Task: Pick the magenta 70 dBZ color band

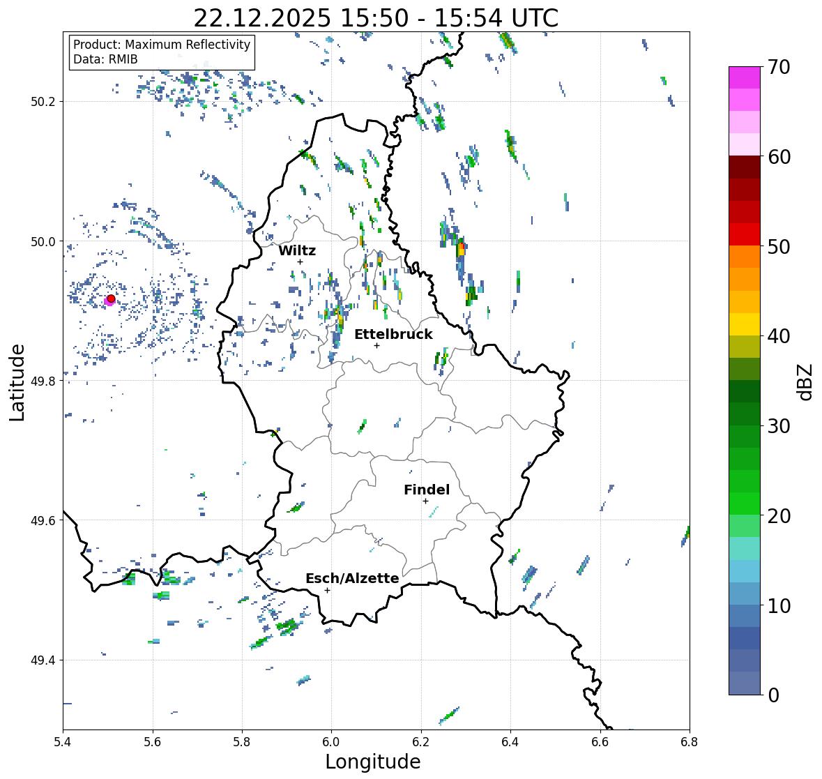Action: [745, 77]
